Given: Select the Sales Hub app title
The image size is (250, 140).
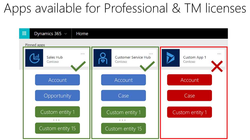Looking at the screenshot, I should (x=54, y=57).
